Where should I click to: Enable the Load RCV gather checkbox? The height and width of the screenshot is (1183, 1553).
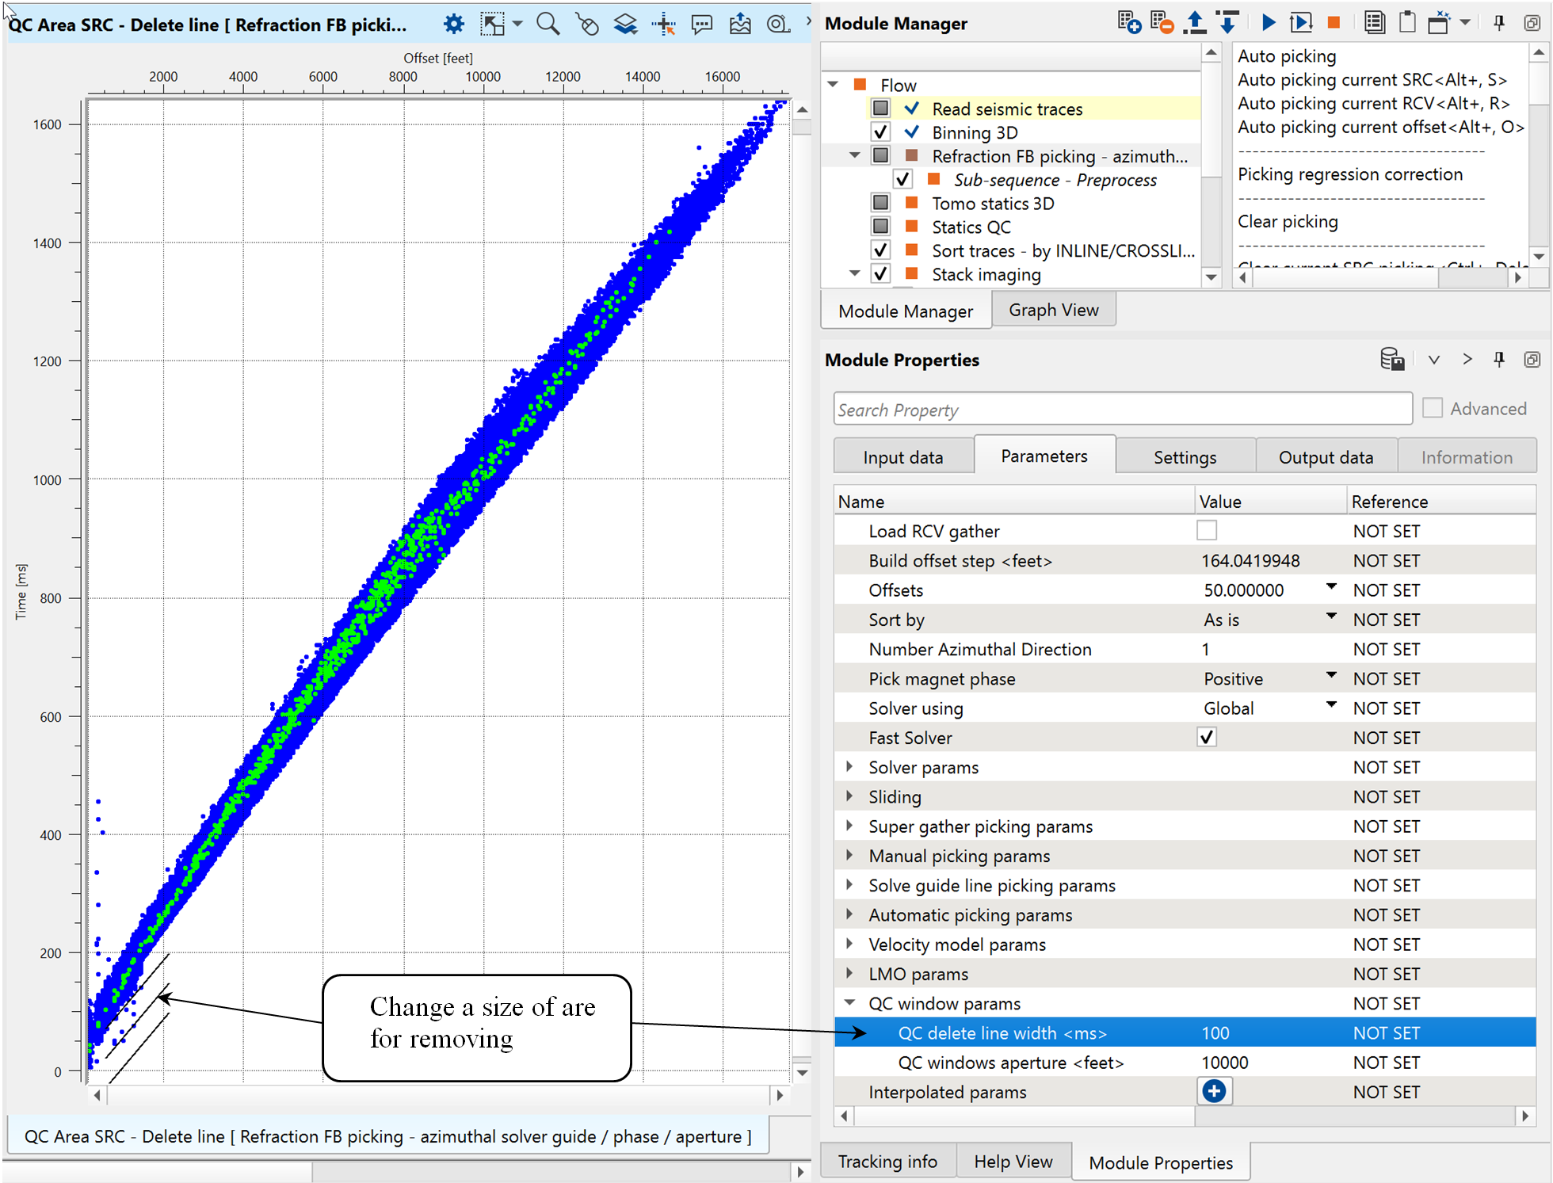click(x=1206, y=531)
